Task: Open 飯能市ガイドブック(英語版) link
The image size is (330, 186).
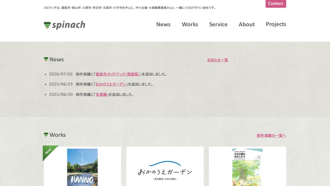Action: [x=118, y=74]
